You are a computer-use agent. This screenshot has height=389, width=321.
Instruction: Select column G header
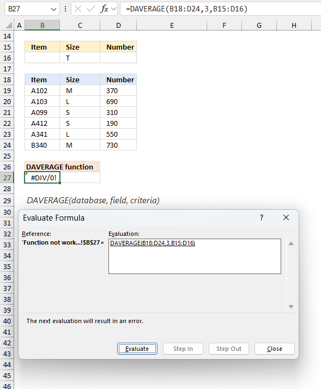pos(259,25)
